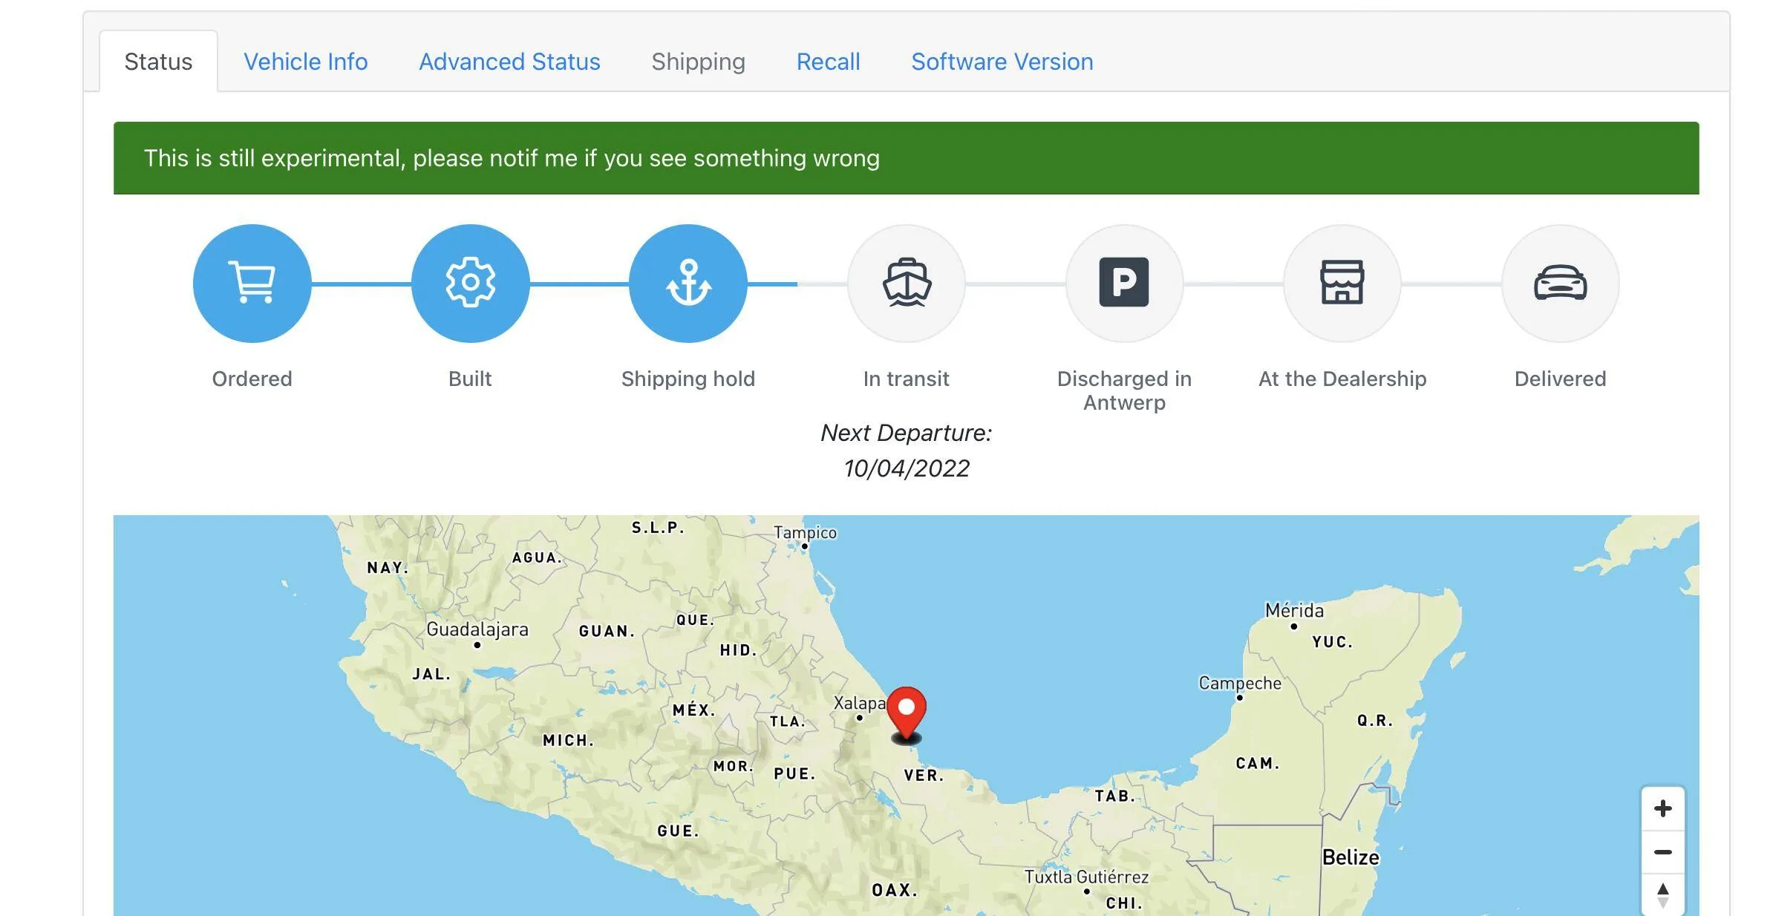Click the 'Ordered' step label

click(252, 379)
